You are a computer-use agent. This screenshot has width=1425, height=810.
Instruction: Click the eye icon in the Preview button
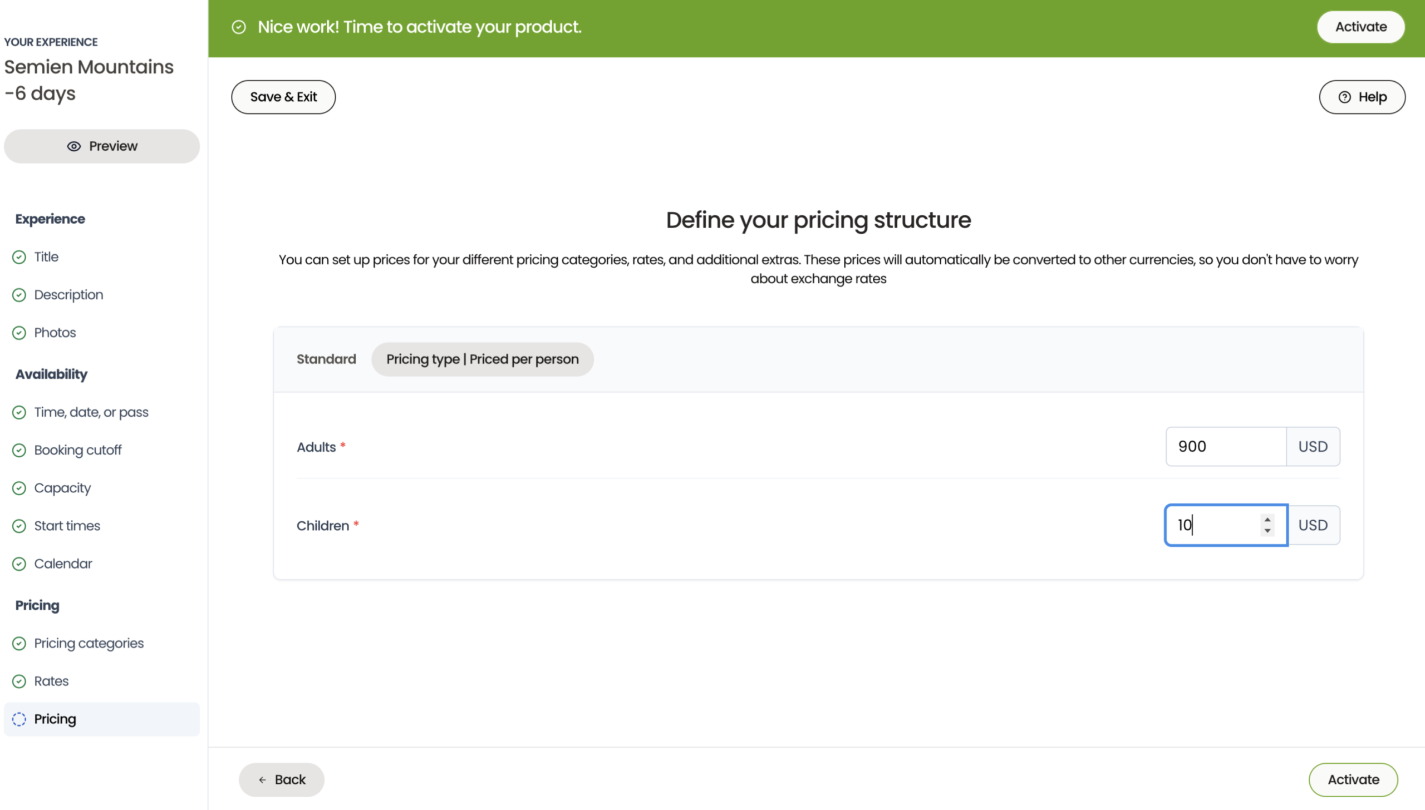[x=73, y=146]
